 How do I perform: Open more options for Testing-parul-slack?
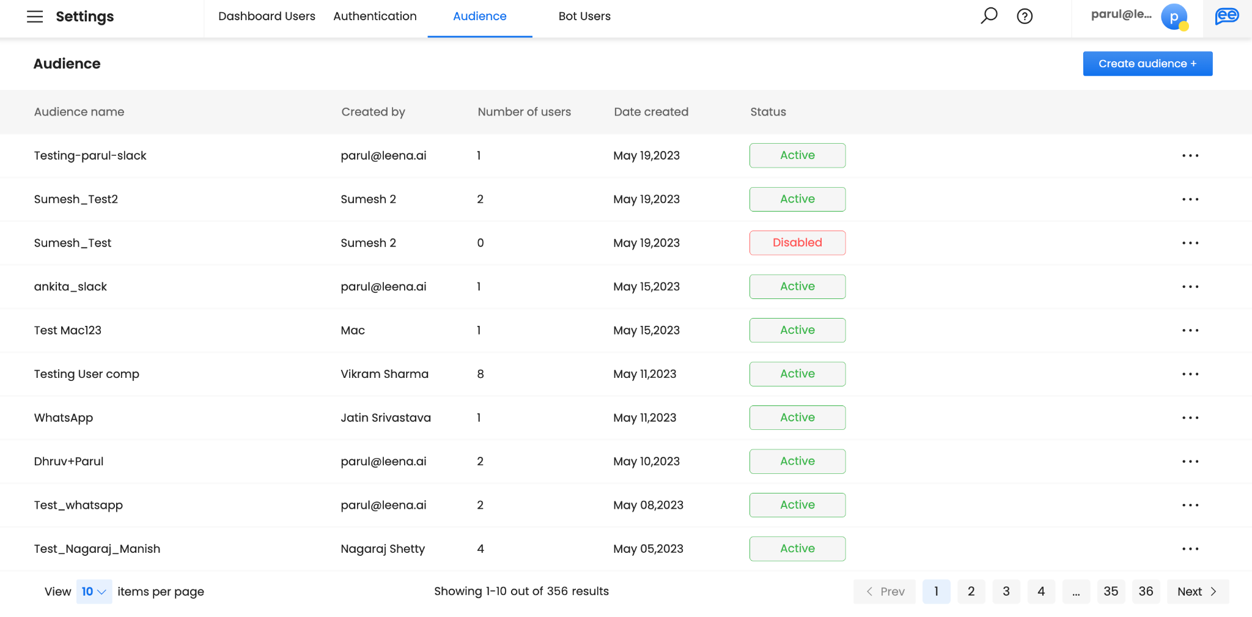(x=1190, y=155)
